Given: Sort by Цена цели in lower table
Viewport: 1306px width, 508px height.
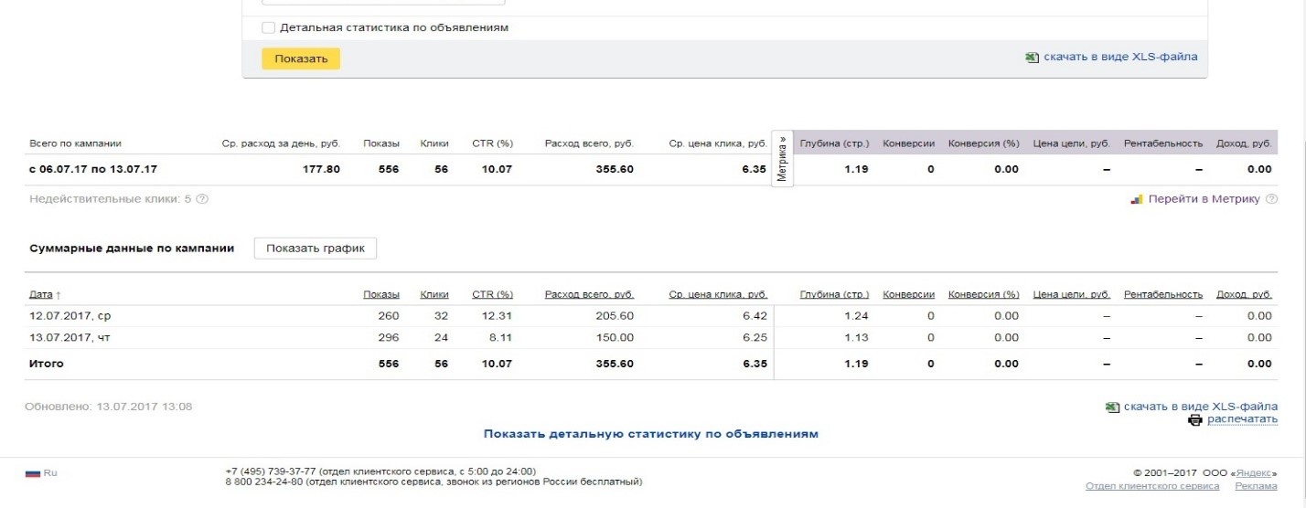Looking at the screenshot, I should click(1071, 294).
